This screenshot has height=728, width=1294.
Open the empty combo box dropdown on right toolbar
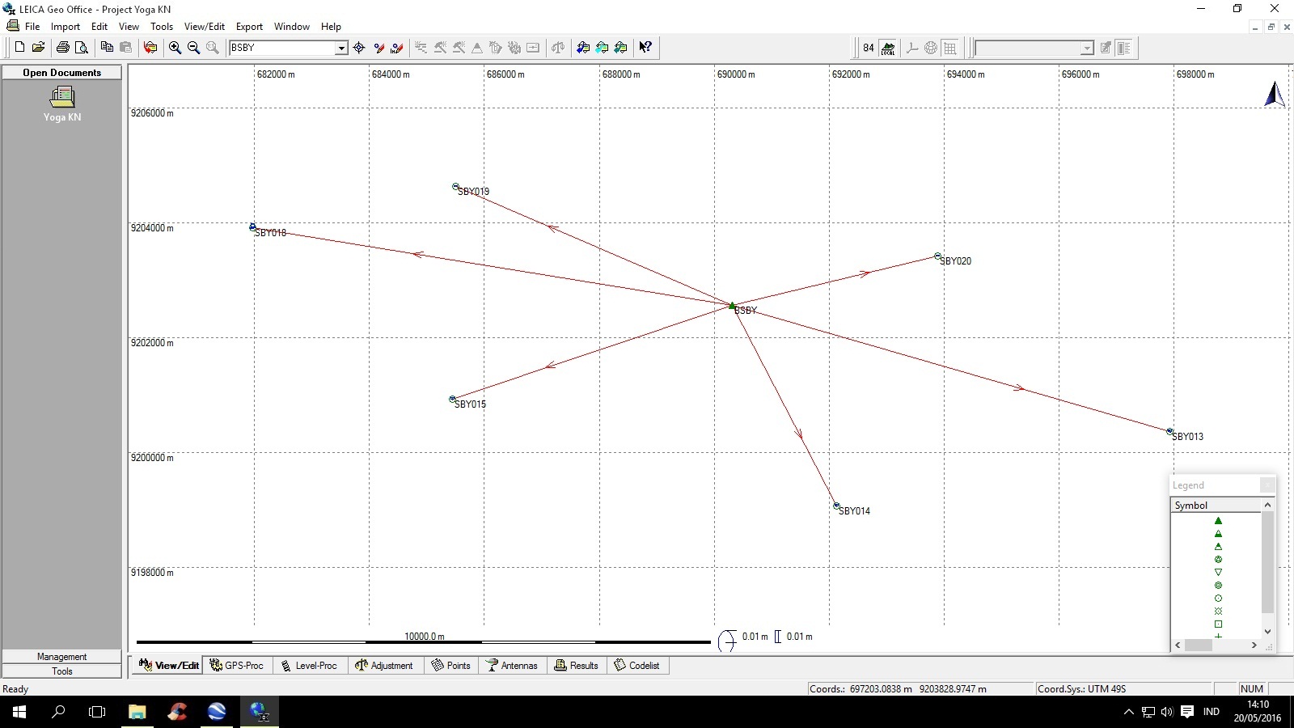[x=1085, y=49]
